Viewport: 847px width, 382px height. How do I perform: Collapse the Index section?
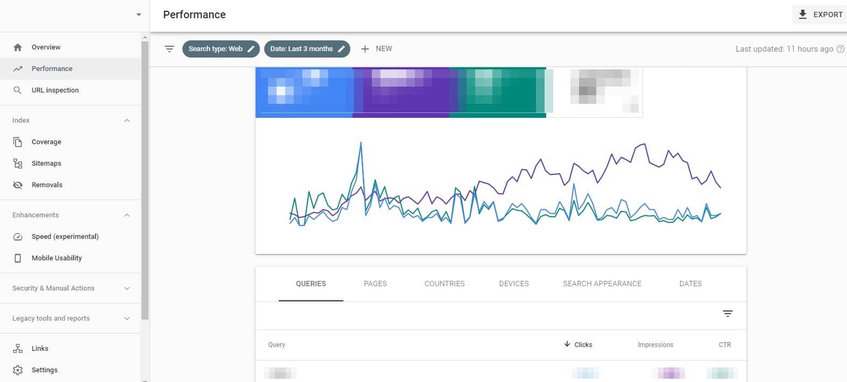(x=127, y=121)
